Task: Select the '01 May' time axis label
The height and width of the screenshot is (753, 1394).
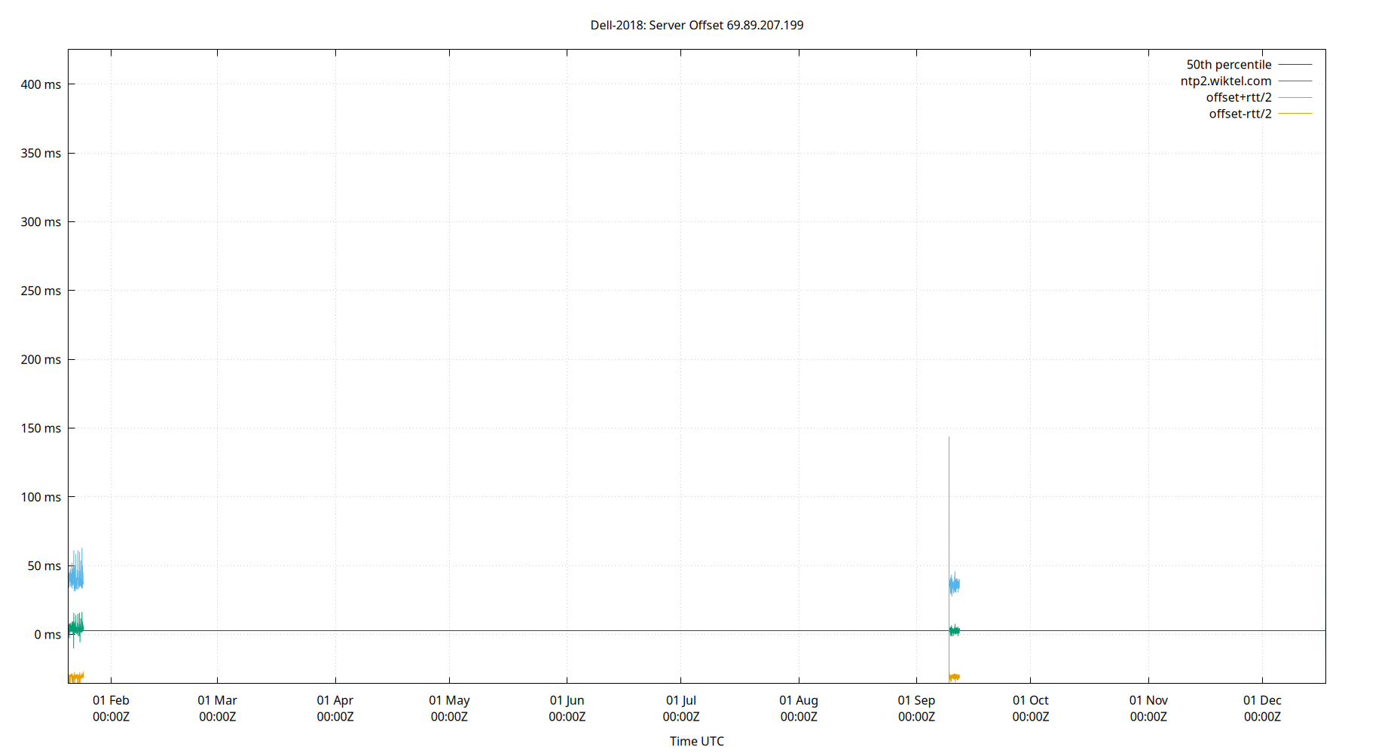Action: pos(449,708)
